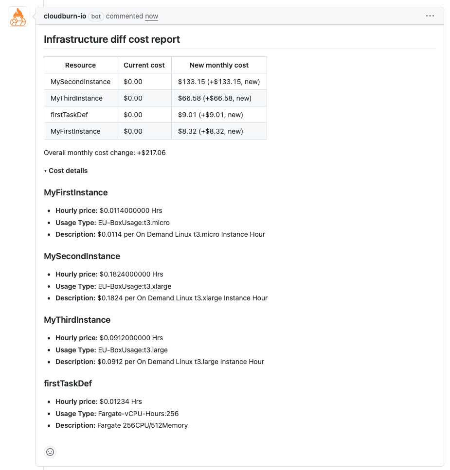The image size is (450, 470).
Task: Open the emoji picker below the report
Action: coord(50,452)
